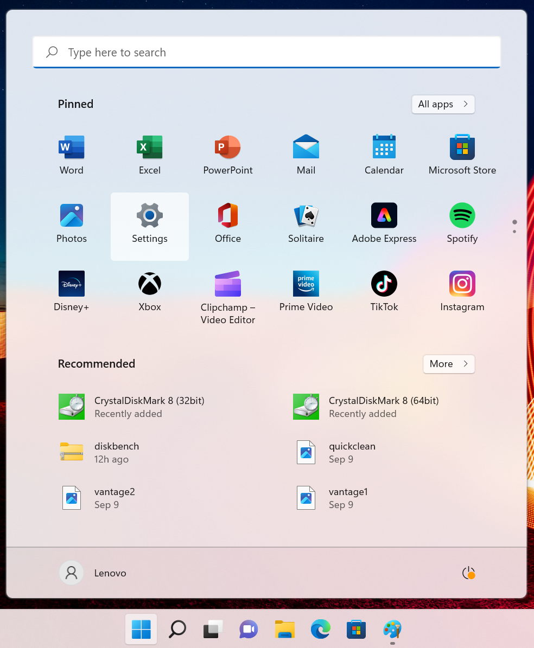Expand More recommended items
This screenshot has height=648, width=534.
pyautogui.click(x=448, y=364)
